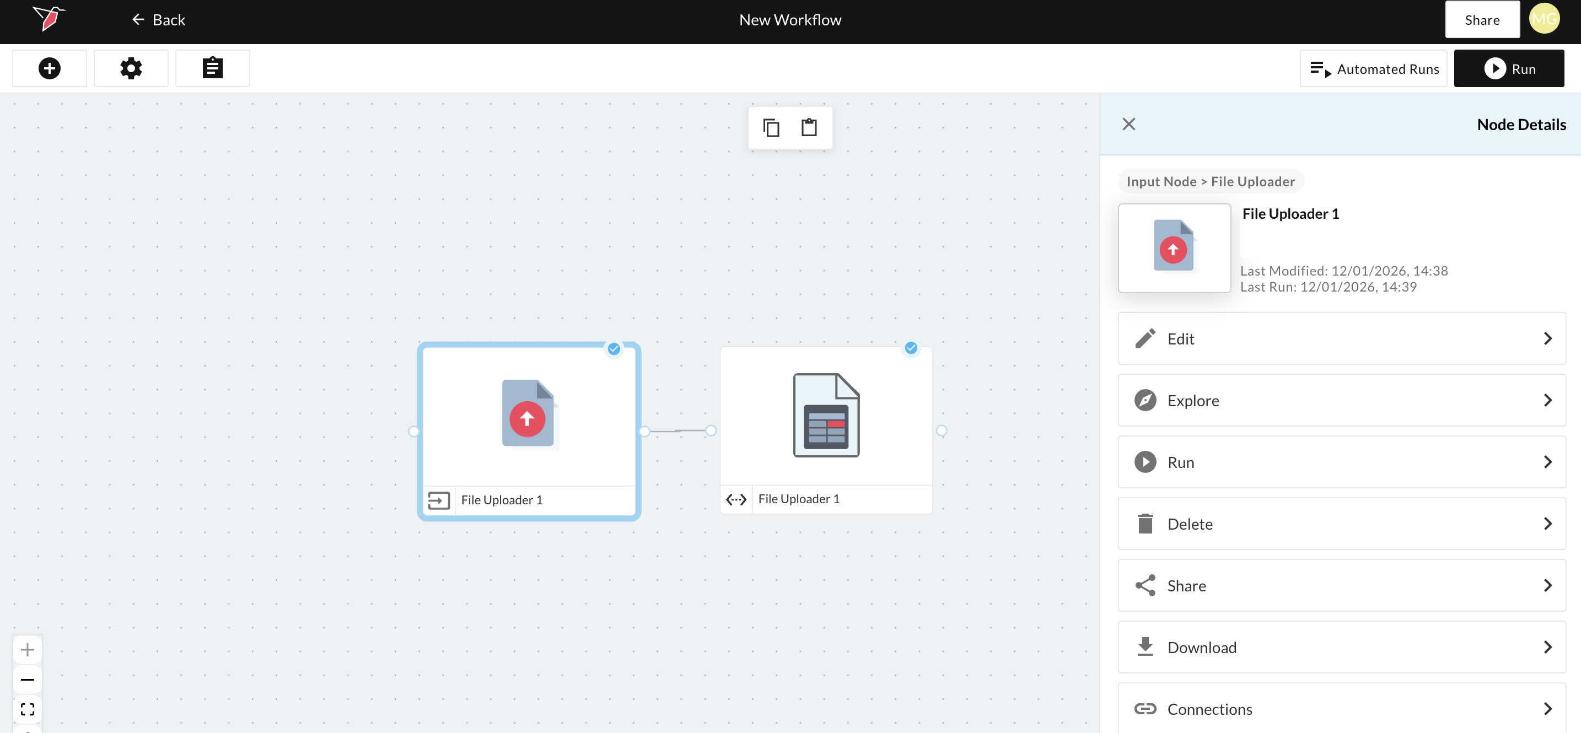Image resolution: width=1581 pixels, height=733 pixels.
Task: Fit workflow to screen icon
Action: [x=27, y=709]
